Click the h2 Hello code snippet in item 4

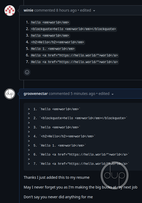pos(57,42)
